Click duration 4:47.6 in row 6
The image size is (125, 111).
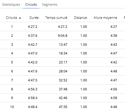[x=32, y=71]
